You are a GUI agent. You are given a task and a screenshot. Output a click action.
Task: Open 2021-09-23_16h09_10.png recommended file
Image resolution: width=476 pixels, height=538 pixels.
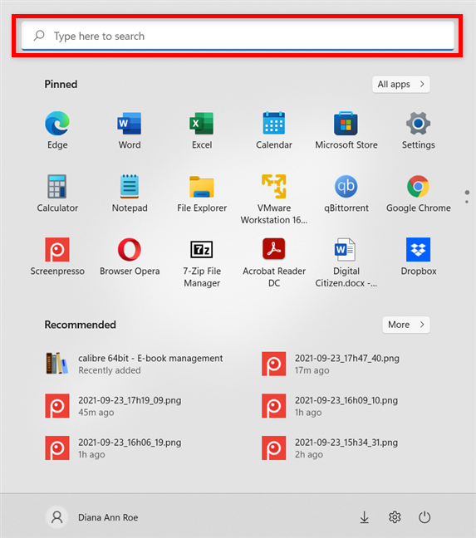tap(330, 406)
